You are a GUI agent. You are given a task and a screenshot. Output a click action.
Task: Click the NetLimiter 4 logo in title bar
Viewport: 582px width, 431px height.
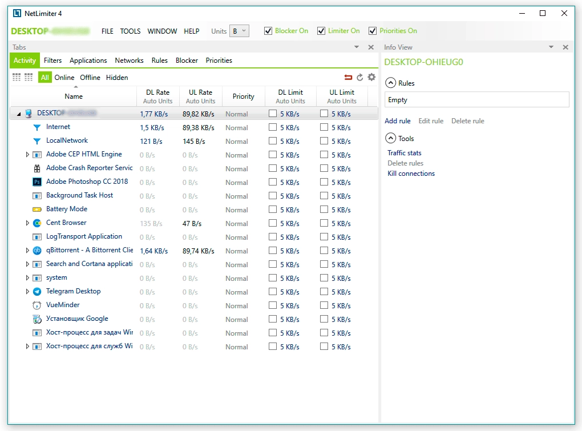(x=17, y=13)
